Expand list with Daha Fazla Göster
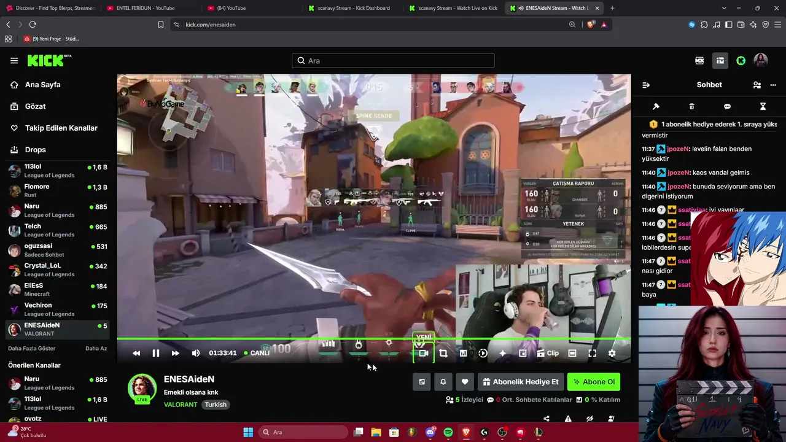Viewport: 786px width, 442px height. click(x=32, y=348)
